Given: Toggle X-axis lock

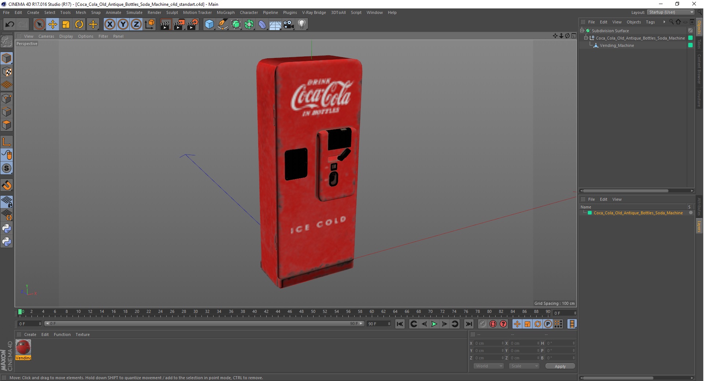Looking at the screenshot, I should 110,25.
